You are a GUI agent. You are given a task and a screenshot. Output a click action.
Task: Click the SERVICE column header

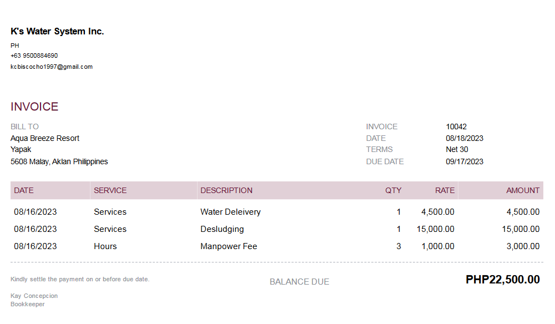click(110, 190)
